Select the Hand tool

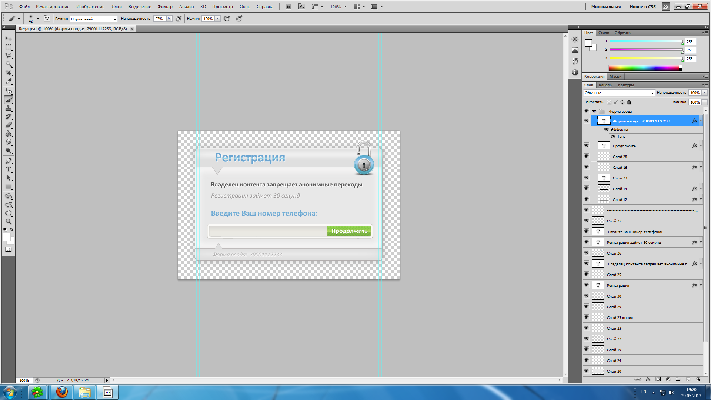tap(9, 213)
